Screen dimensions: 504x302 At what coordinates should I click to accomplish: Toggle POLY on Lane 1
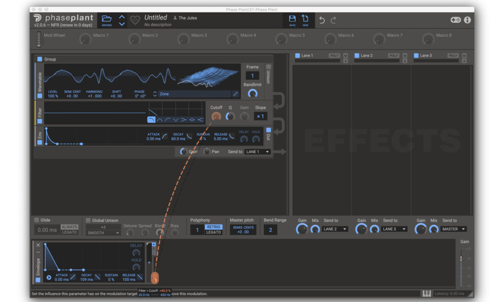(334, 56)
